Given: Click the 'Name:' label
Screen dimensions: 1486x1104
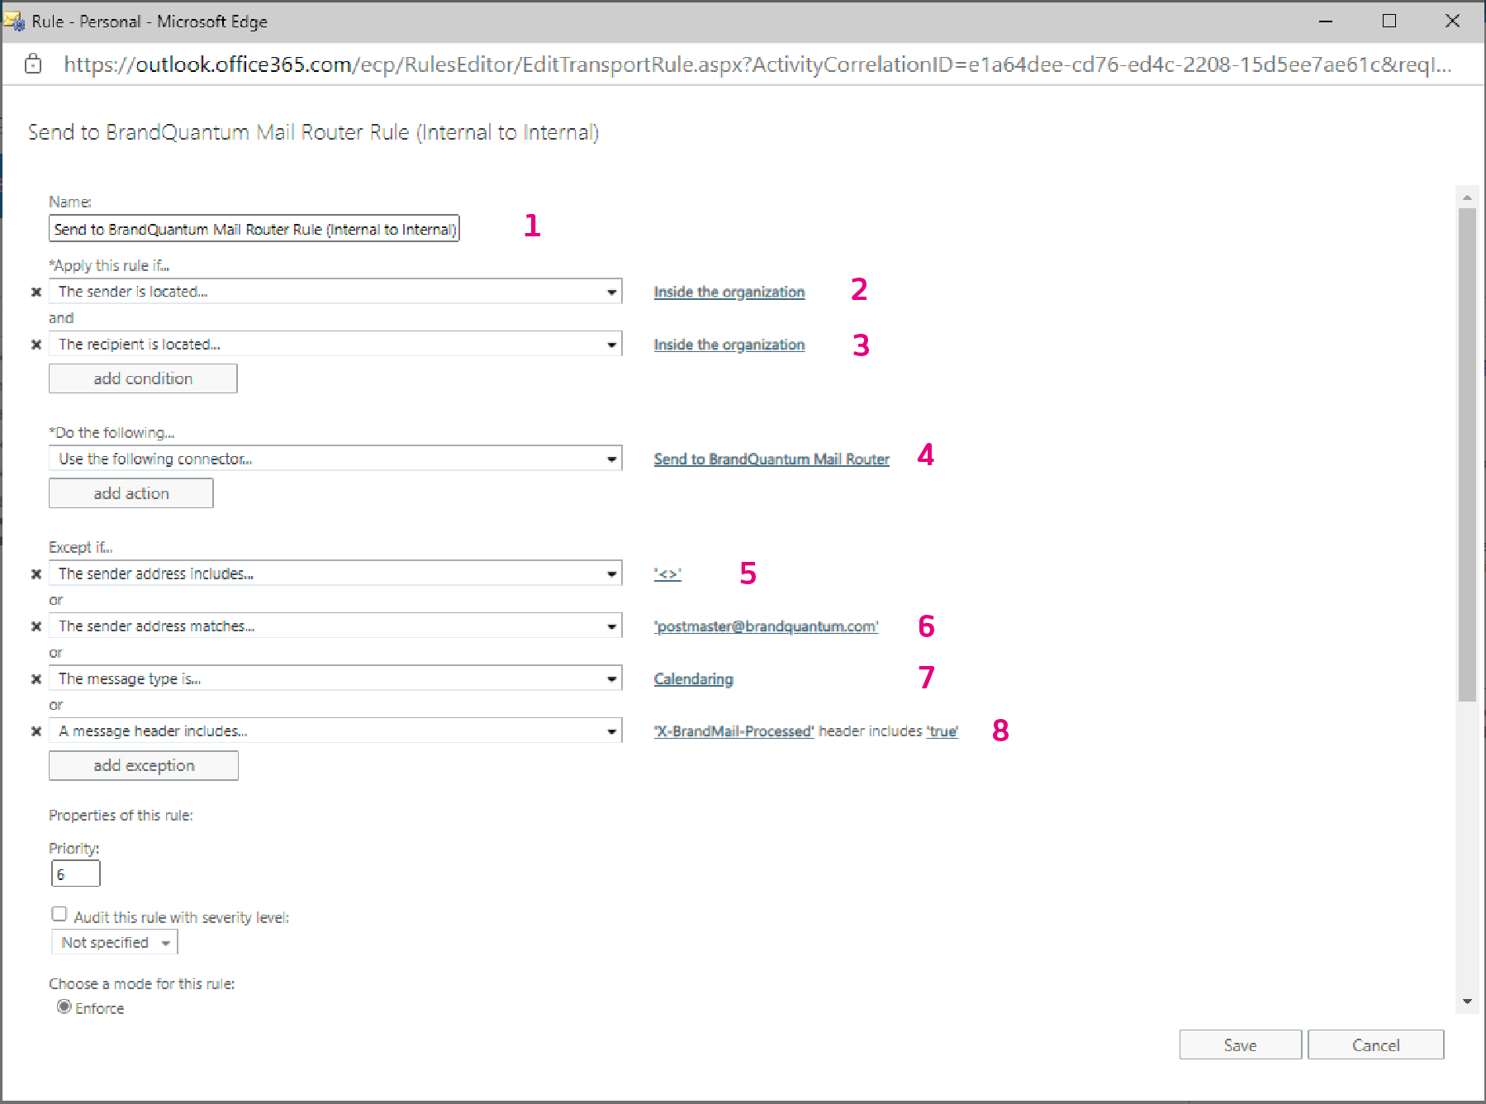Looking at the screenshot, I should (70, 202).
